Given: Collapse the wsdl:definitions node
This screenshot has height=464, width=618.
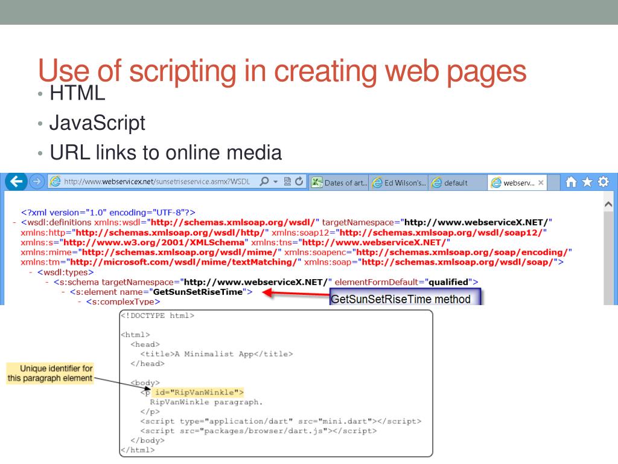Looking at the screenshot, I should point(14,222).
